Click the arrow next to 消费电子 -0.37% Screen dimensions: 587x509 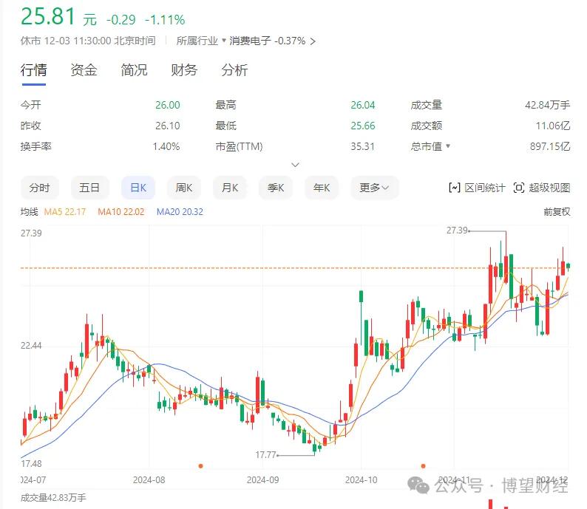(313, 41)
